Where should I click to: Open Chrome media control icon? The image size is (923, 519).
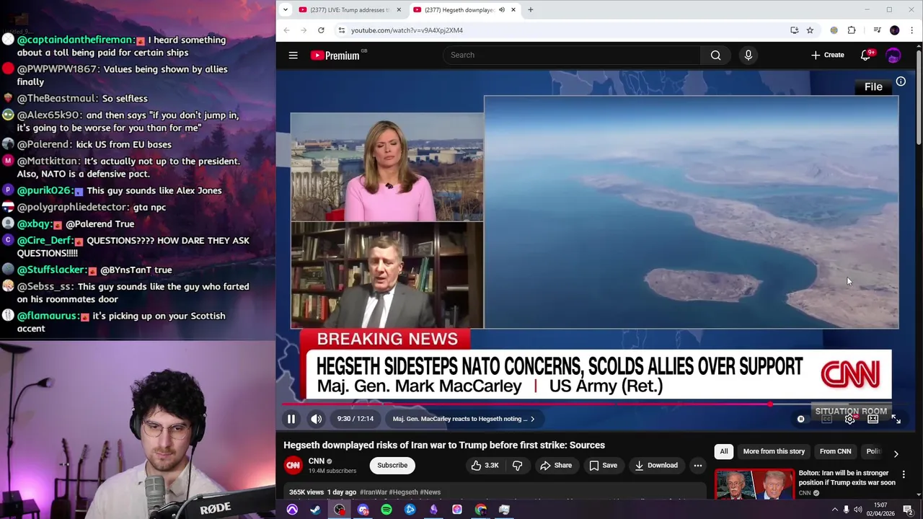(877, 30)
